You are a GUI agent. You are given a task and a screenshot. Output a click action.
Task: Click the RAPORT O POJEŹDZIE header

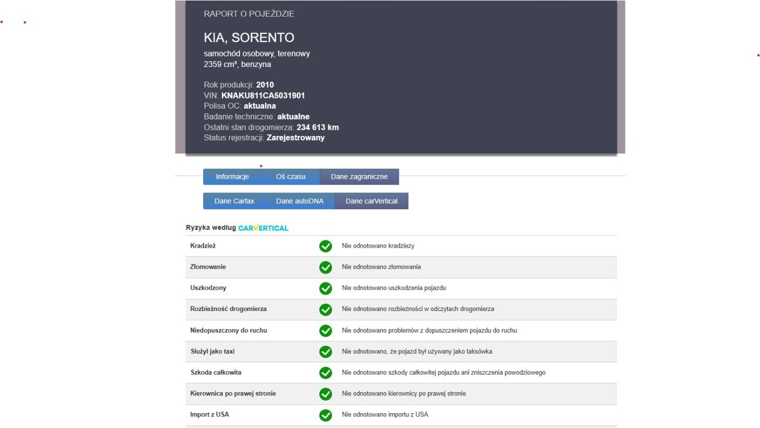tap(249, 14)
